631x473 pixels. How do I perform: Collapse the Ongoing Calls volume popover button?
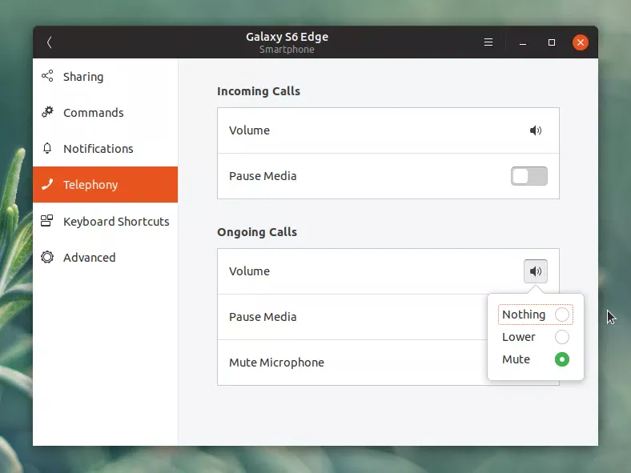pyautogui.click(x=536, y=271)
